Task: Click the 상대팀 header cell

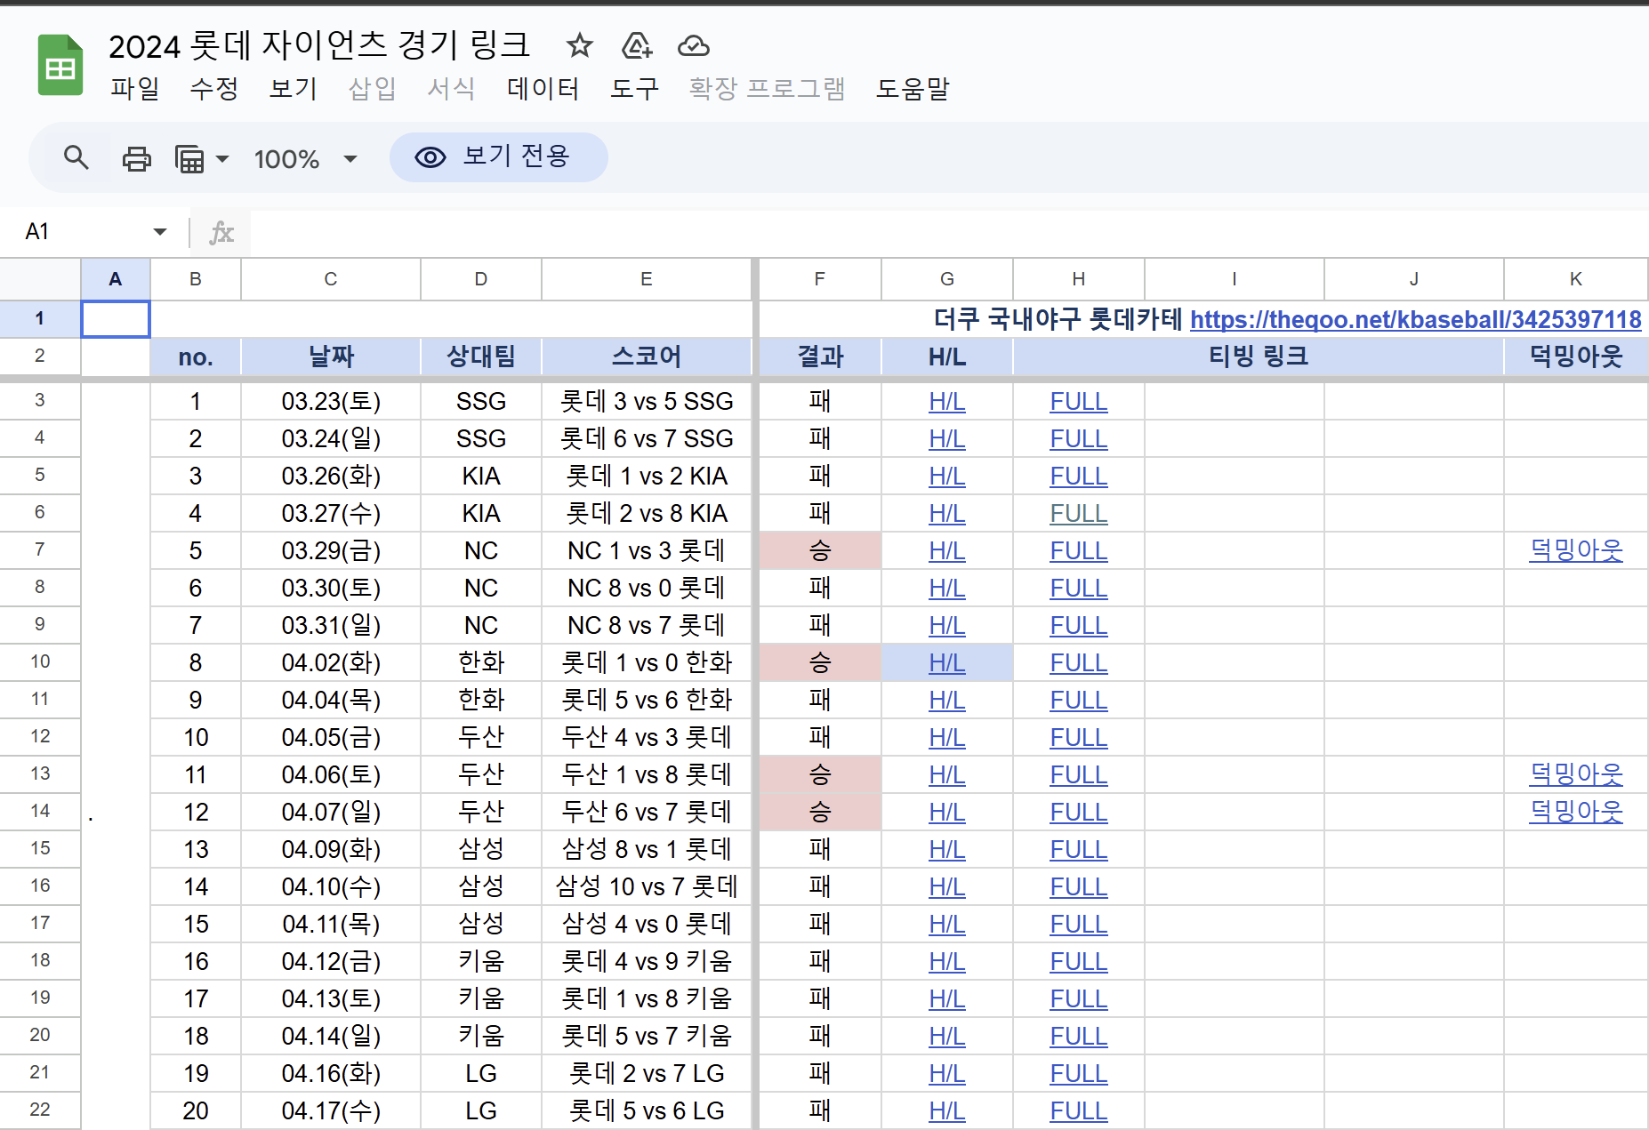Action: click(x=481, y=357)
